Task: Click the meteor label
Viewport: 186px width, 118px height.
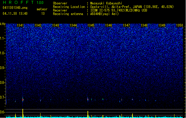Action: (x=42, y=9)
